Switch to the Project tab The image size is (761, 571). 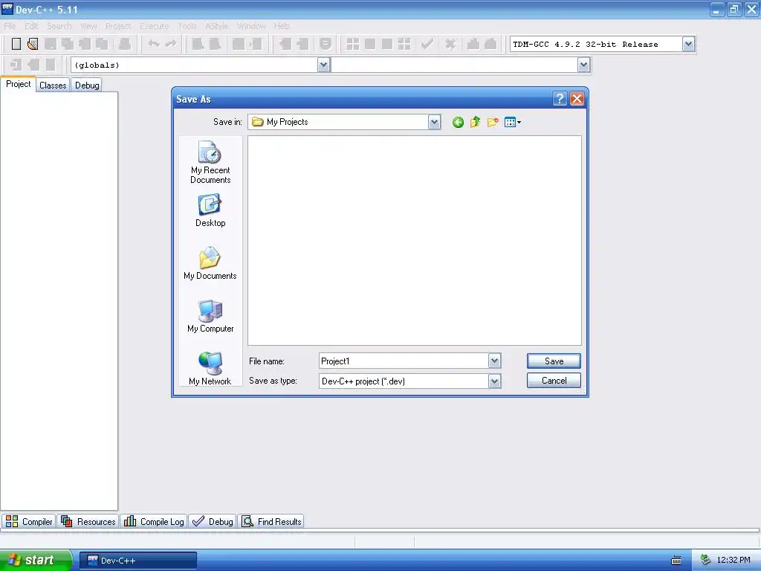pos(19,84)
